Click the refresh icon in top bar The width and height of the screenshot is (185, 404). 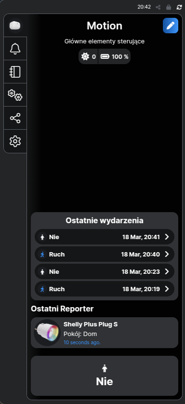(x=179, y=7)
